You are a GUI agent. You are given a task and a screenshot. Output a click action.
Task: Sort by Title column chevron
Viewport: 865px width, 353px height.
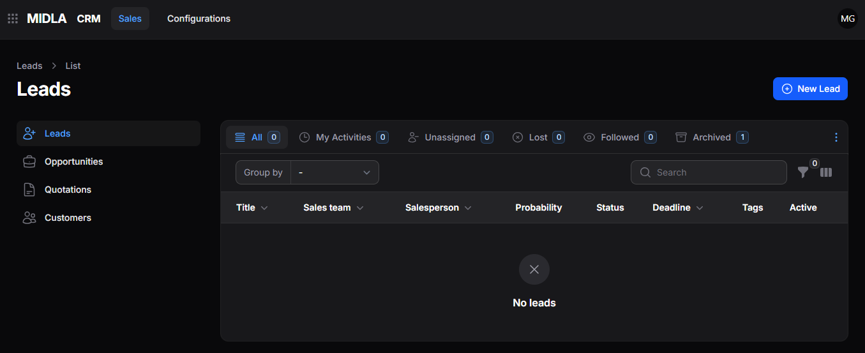(264, 208)
